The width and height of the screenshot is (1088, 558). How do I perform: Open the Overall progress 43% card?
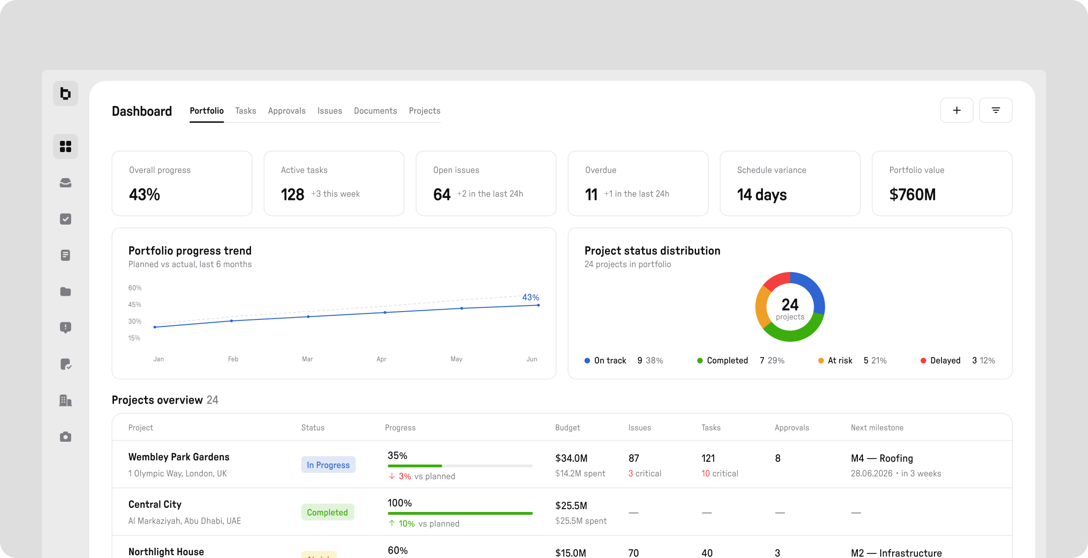pyautogui.click(x=182, y=183)
